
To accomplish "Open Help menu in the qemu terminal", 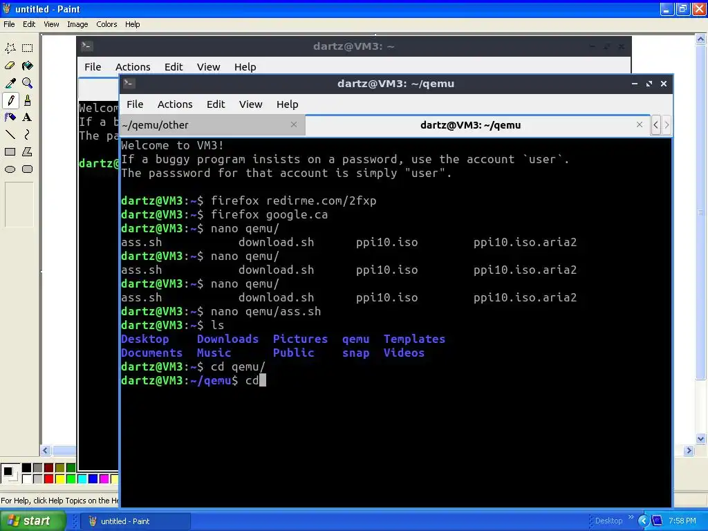I will [287, 104].
